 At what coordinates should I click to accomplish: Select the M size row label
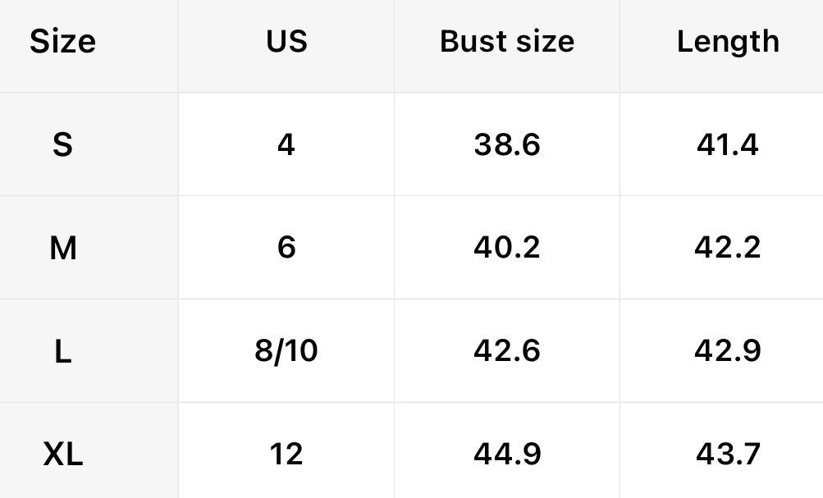(63, 247)
